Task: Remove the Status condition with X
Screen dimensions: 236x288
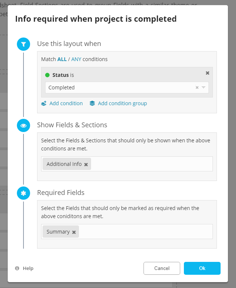Action: 207,73
